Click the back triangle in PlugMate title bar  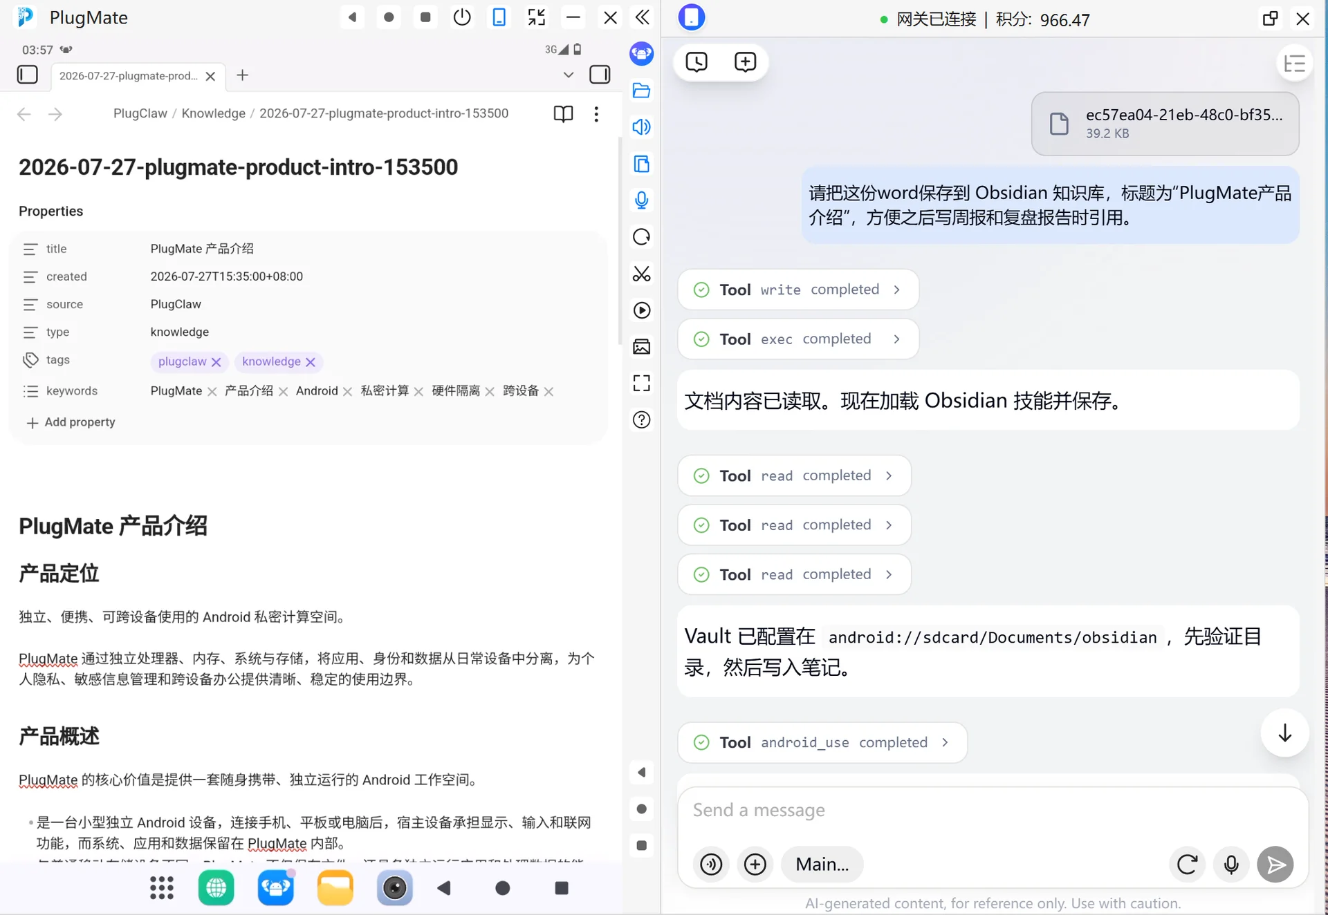pyautogui.click(x=352, y=17)
